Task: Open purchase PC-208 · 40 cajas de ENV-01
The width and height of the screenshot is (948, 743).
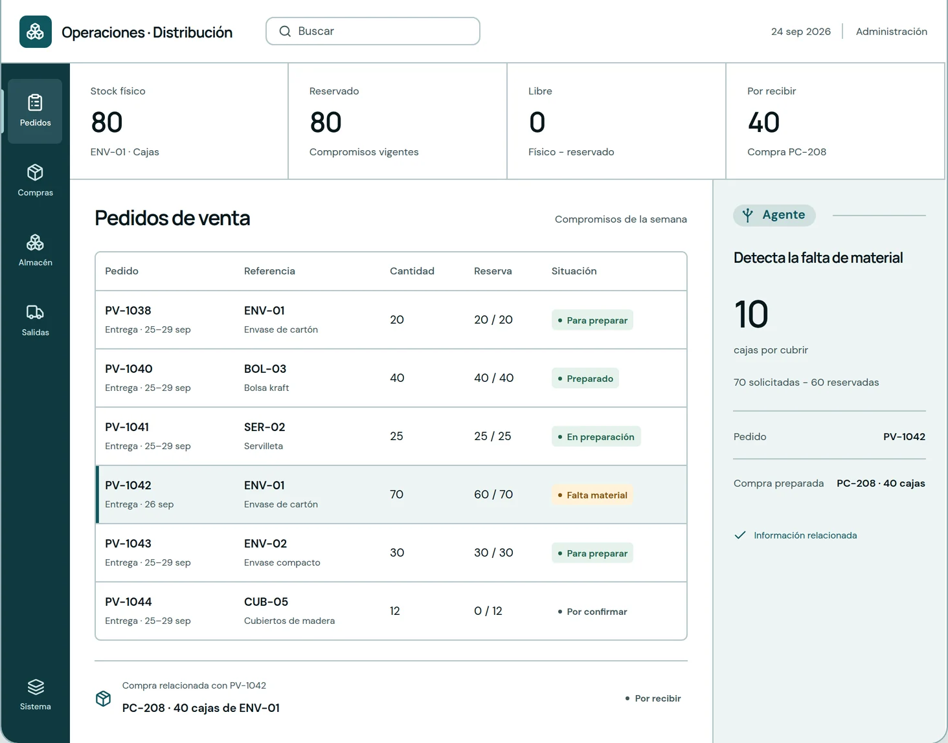Action: pyautogui.click(x=201, y=708)
